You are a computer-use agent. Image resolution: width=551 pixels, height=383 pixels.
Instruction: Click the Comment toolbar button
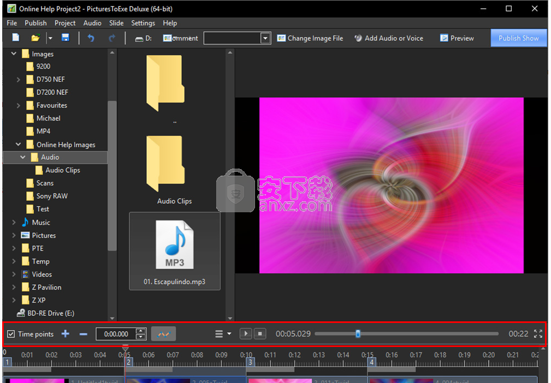click(181, 38)
